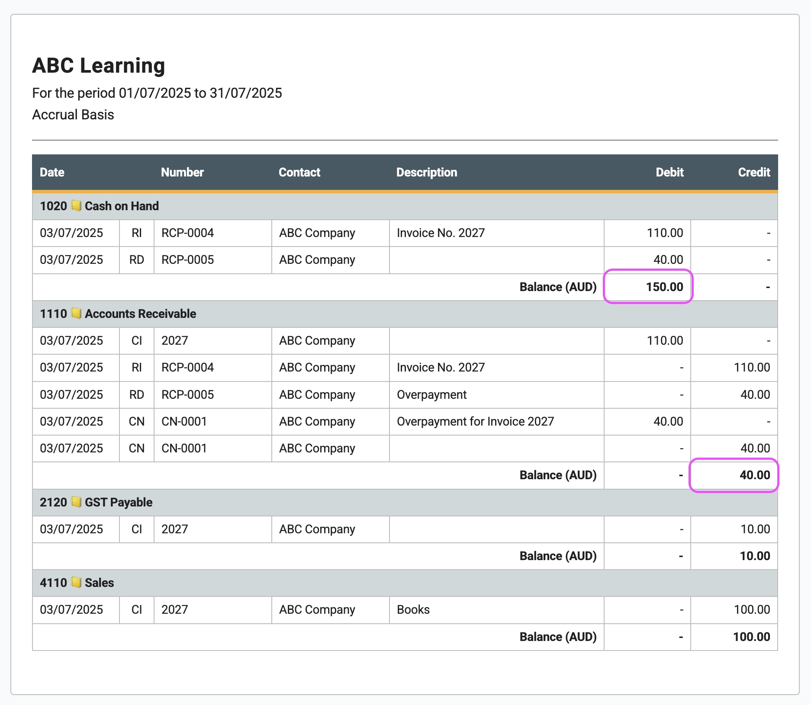The height and width of the screenshot is (705, 811).
Task: Click the ledger icon beside Accounts Receivable
Action: (76, 313)
